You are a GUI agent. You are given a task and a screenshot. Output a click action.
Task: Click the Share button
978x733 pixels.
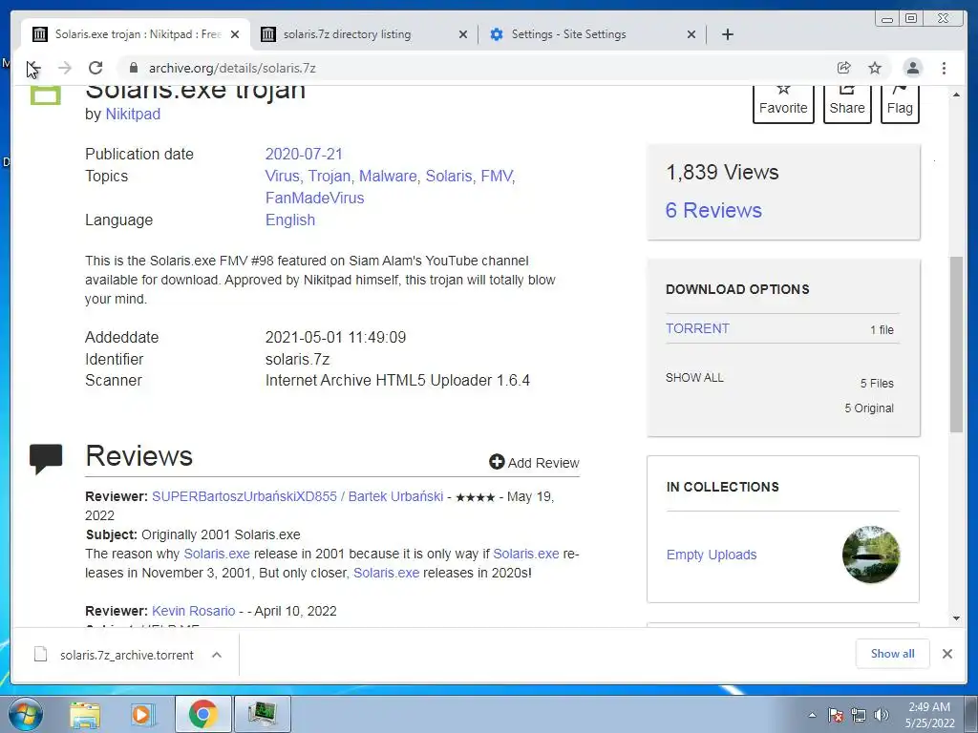pyautogui.click(x=847, y=104)
